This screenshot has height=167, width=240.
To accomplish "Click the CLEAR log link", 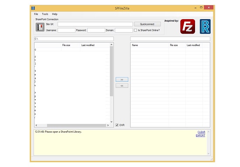I will (x=201, y=132).
